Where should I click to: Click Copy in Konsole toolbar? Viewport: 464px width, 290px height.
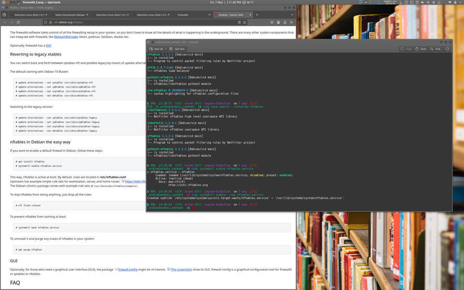pyautogui.click(x=406, y=49)
